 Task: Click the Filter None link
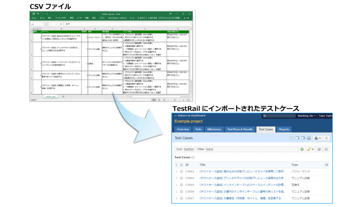(x=209, y=149)
